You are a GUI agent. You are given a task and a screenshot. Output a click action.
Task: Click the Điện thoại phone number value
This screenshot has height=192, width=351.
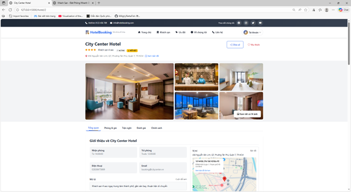[98, 170]
